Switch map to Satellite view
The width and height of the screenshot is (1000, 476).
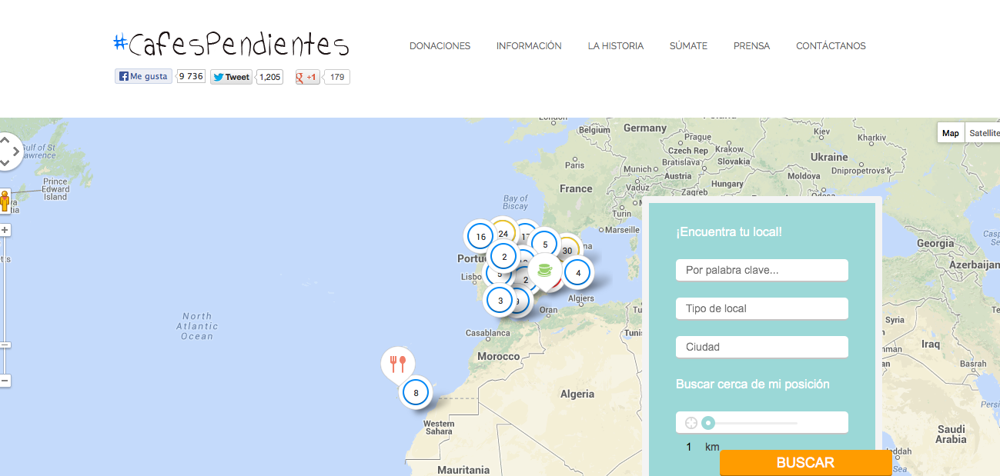tap(983, 133)
